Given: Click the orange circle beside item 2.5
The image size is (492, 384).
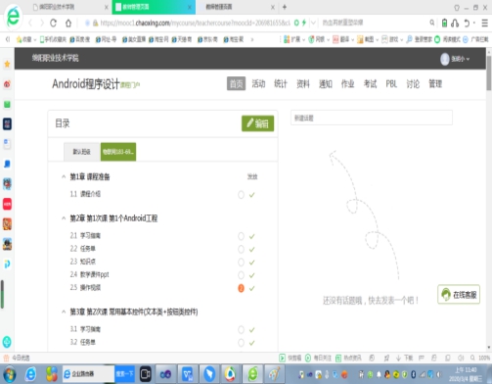Looking at the screenshot, I should [x=241, y=288].
